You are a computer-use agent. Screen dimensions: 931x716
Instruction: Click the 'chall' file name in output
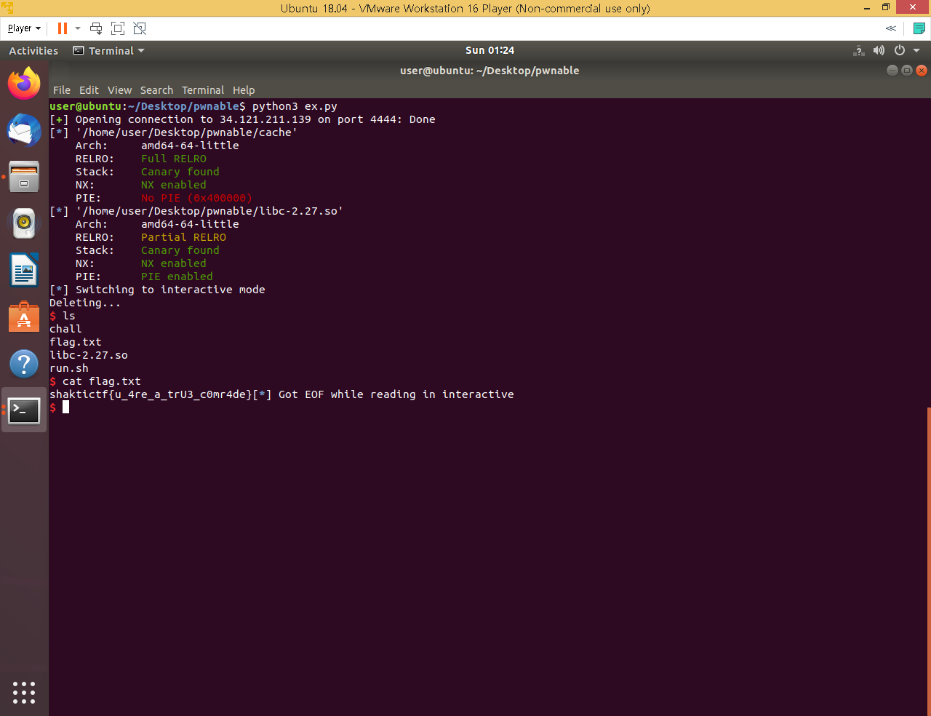[65, 329]
